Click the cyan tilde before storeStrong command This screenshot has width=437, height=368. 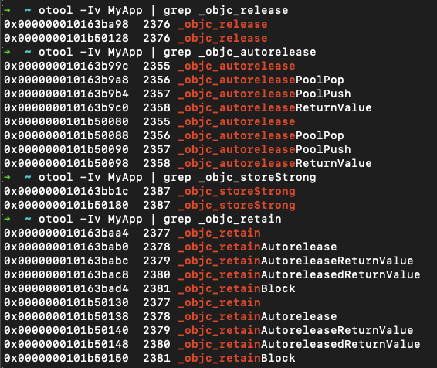pyautogui.click(x=28, y=178)
